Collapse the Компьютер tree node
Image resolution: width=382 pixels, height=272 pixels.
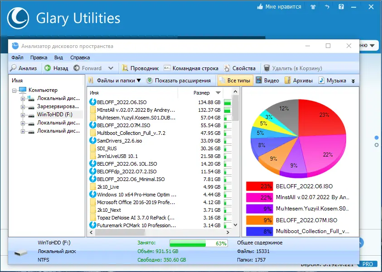[x=15, y=91]
